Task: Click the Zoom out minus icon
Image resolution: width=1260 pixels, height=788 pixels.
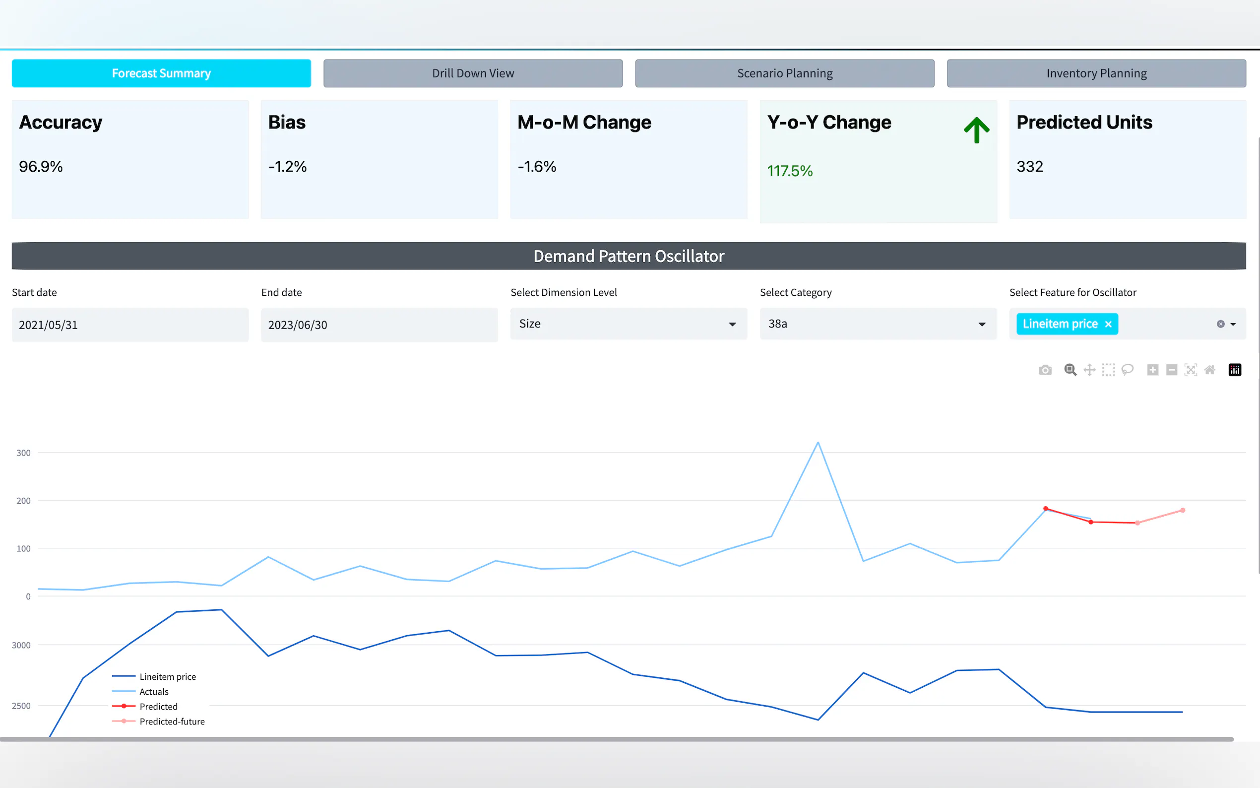Action: (1171, 370)
